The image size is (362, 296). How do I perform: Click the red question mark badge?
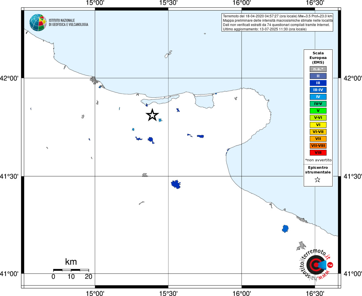(x=331, y=265)
